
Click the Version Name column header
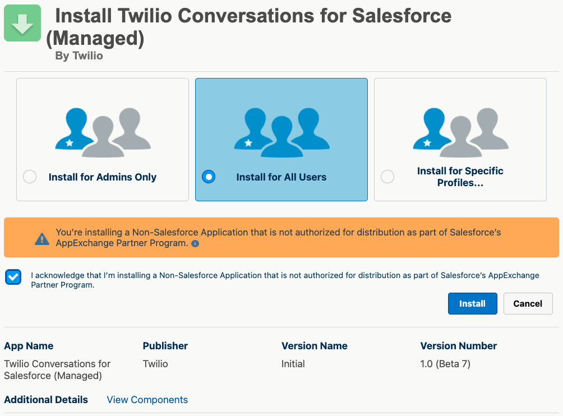click(x=315, y=346)
